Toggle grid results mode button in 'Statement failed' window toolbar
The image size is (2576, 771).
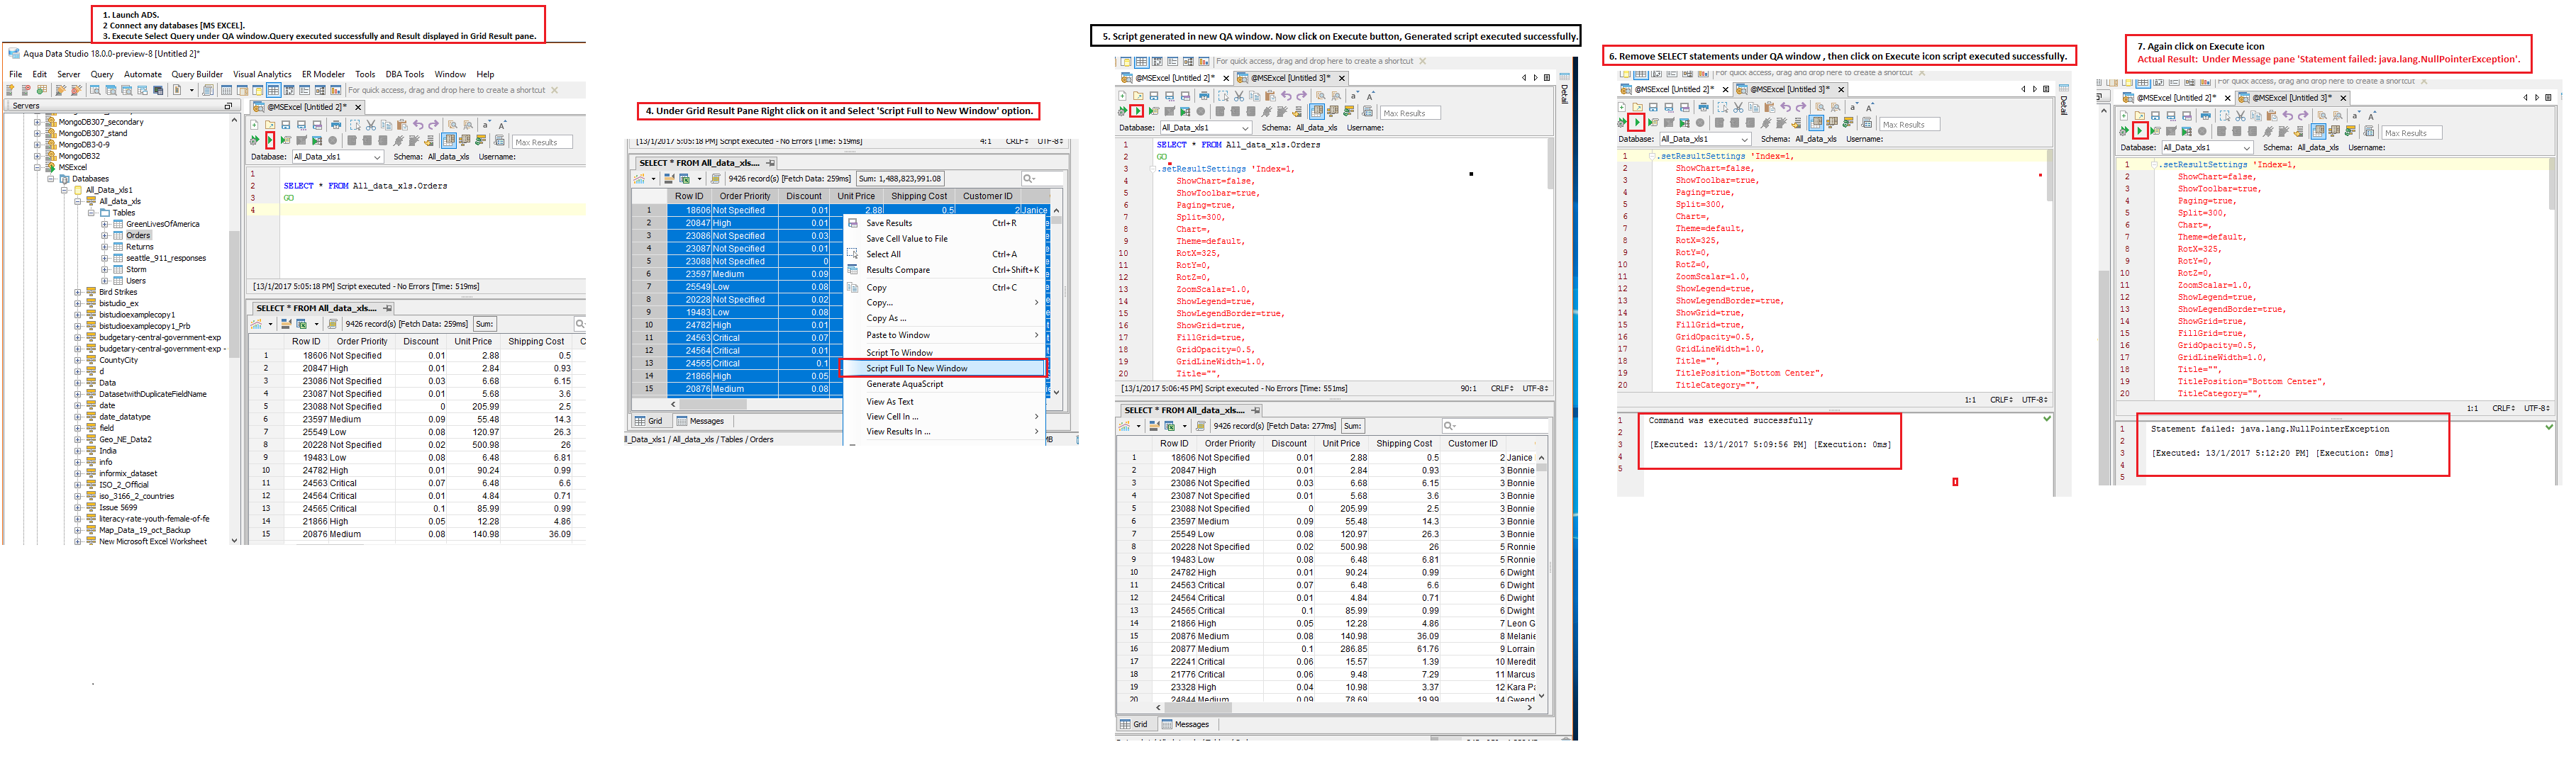click(x=2318, y=132)
